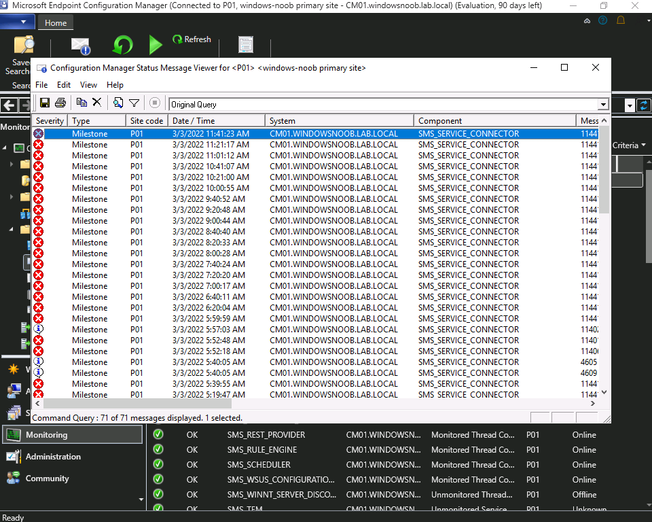Click the envelope status message icon in ribbon

(x=81, y=46)
